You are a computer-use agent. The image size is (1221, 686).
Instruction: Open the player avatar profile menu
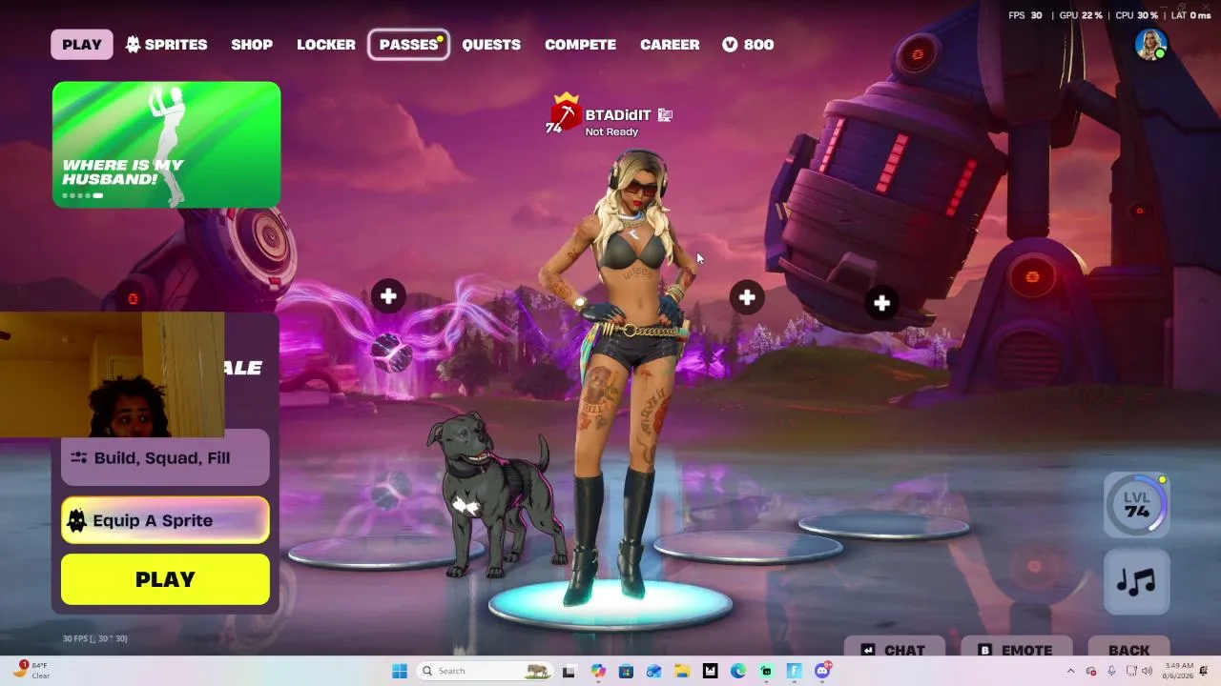1151,44
